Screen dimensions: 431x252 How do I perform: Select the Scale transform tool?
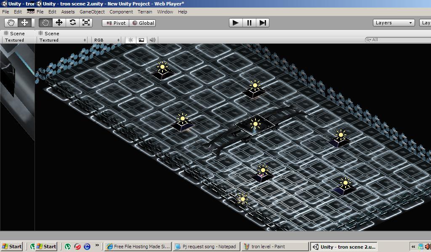click(86, 23)
